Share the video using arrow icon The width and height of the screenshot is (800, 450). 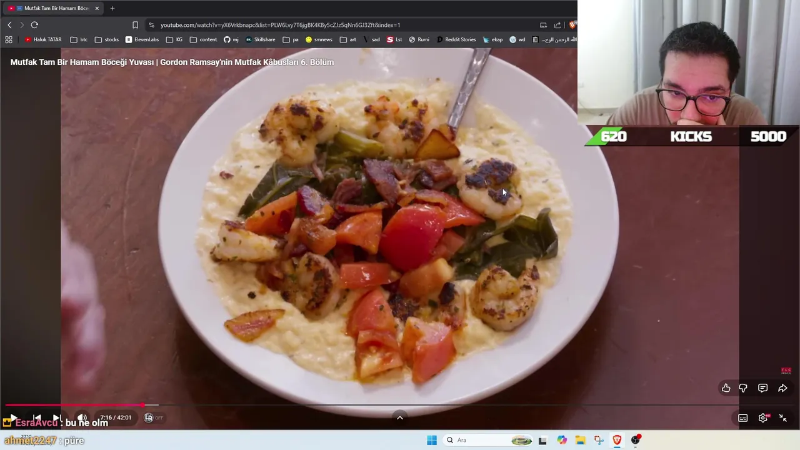click(782, 388)
